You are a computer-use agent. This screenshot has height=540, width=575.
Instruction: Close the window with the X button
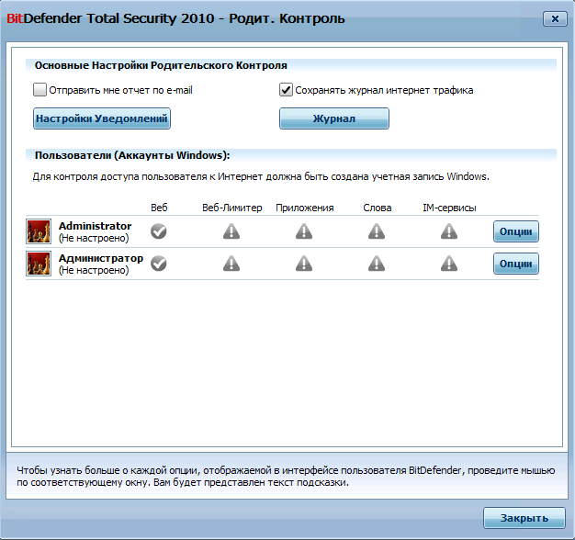(555, 18)
